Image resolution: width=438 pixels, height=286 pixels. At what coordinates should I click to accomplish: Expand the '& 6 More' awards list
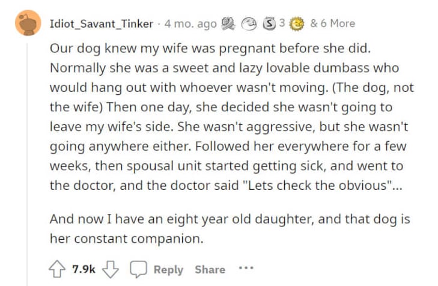click(332, 23)
